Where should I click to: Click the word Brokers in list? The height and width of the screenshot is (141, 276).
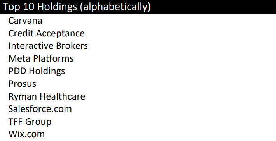72,46
